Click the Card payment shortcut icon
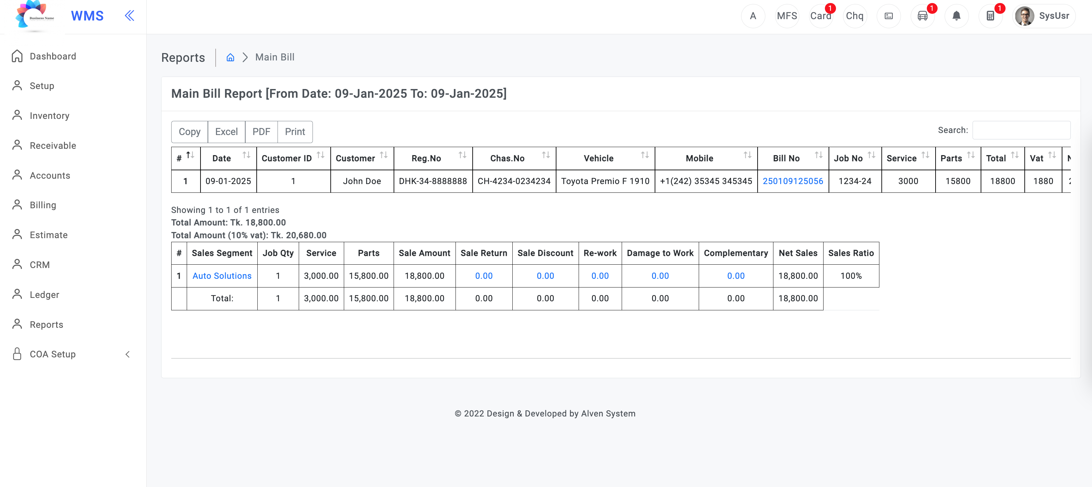1092x487 pixels. pos(821,16)
